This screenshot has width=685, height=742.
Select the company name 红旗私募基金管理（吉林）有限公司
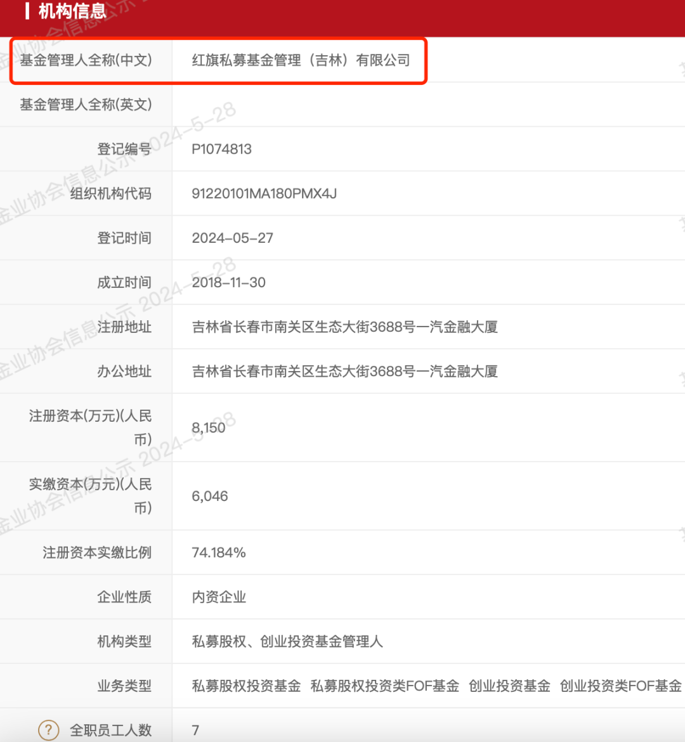tap(301, 60)
